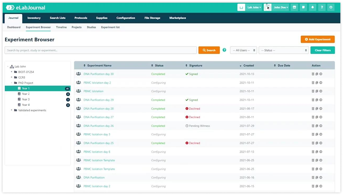The width and height of the screenshot is (343, 195).
Task: Open the Lab John dropdown
Action: [x=254, y=7]
